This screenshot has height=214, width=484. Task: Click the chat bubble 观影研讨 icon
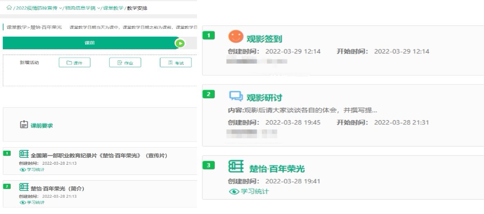[x=236, y=97]
